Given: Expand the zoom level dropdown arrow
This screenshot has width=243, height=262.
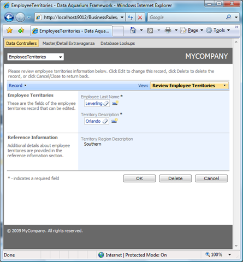Looking at the screenshot, I should (x=230, y=255).
